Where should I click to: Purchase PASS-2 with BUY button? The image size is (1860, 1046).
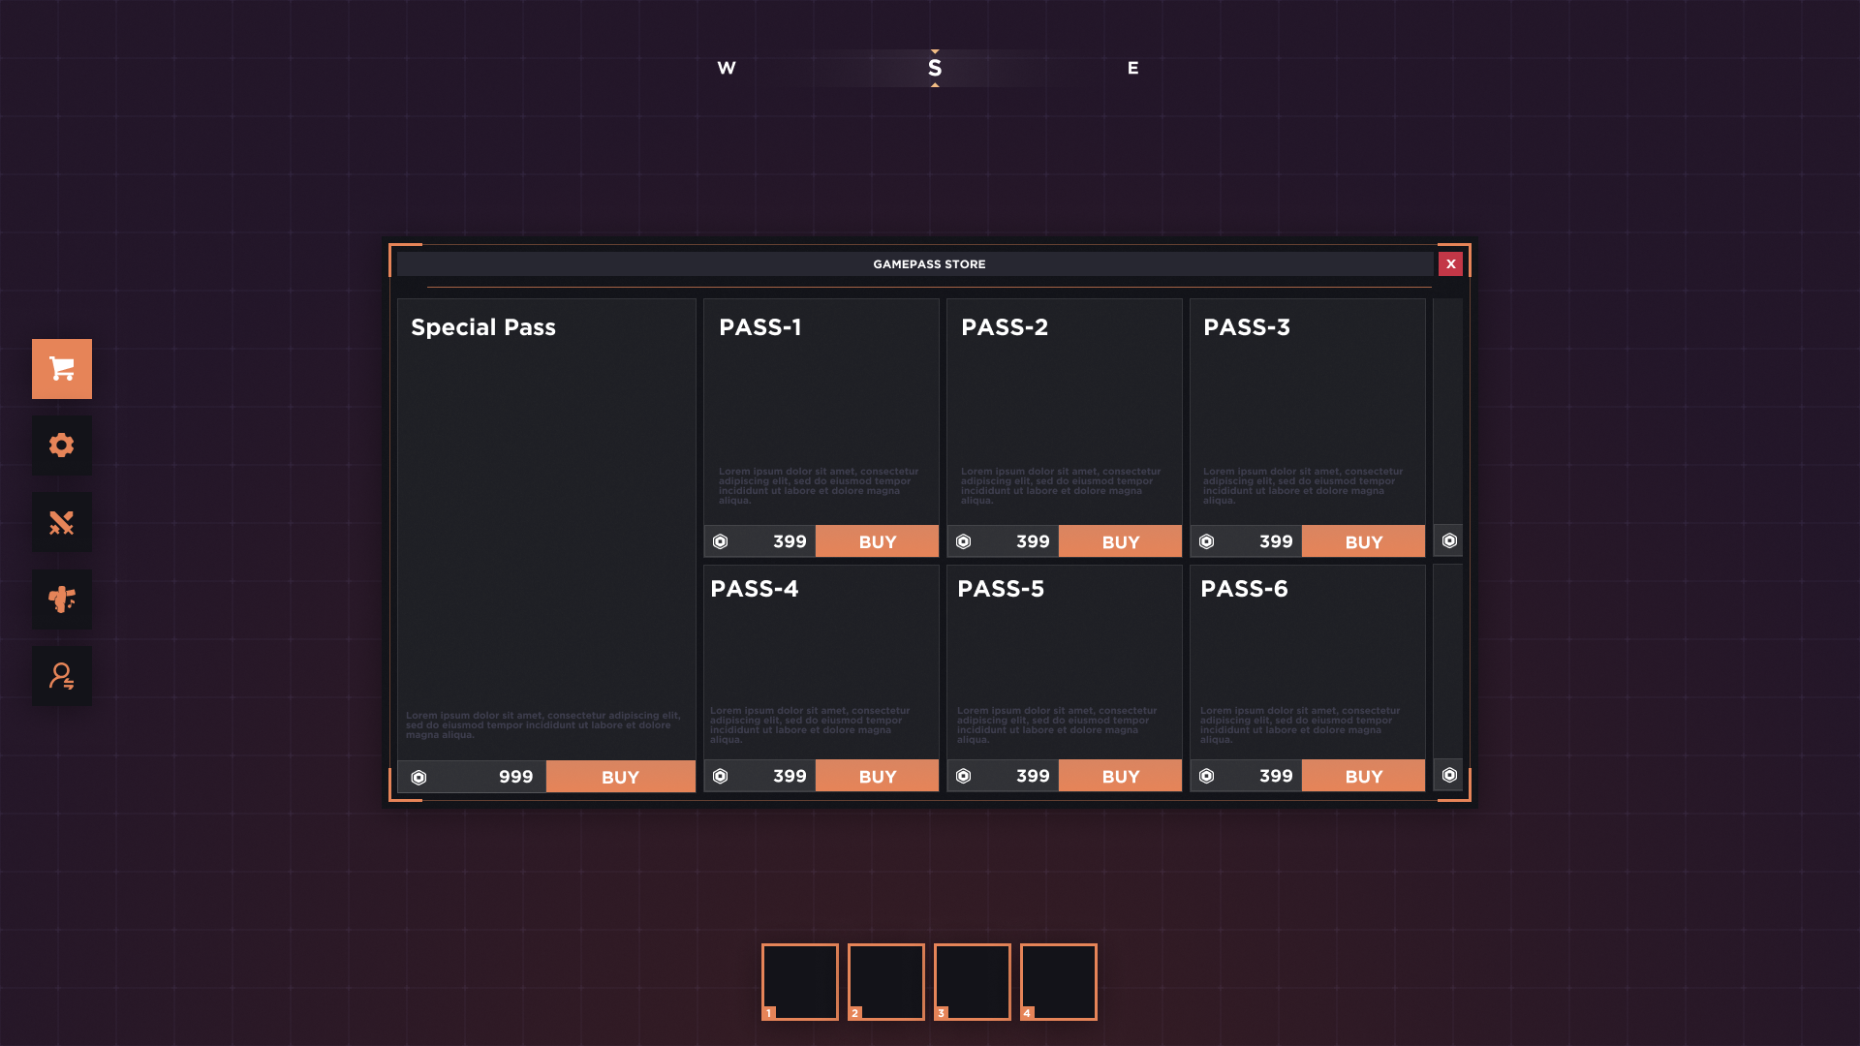(x=1120, y=541)
